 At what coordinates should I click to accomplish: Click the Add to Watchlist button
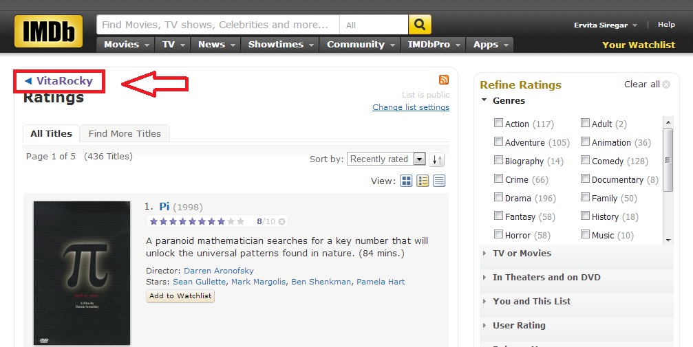(180, 295)
